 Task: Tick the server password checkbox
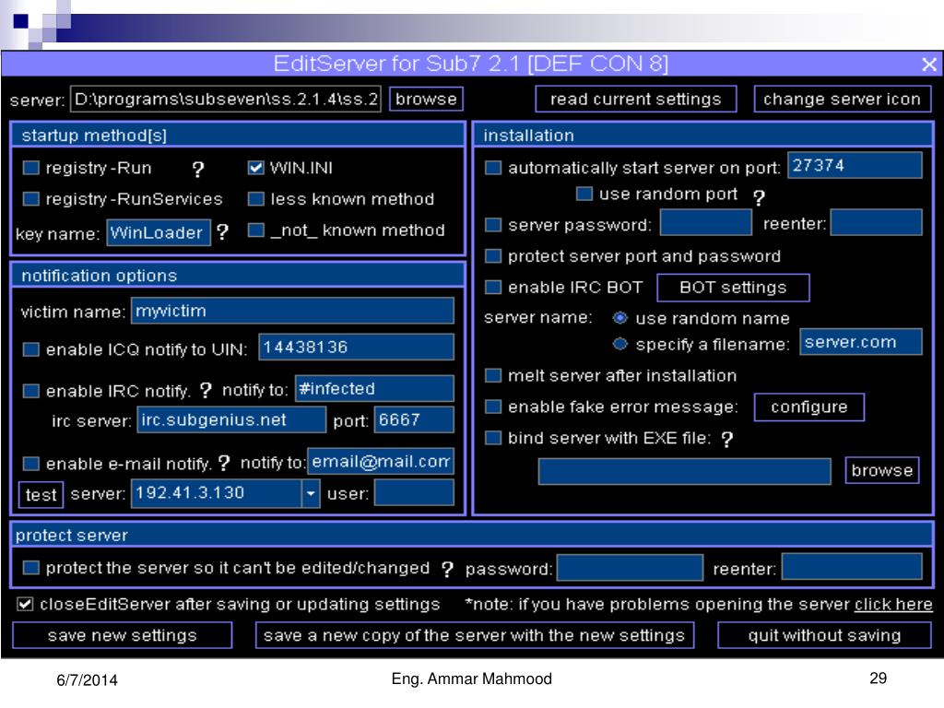coord(493,225)
